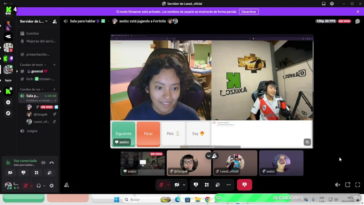364x205 pixels.
Task: Stop watching stream with red button
Action: coord(245,184)
